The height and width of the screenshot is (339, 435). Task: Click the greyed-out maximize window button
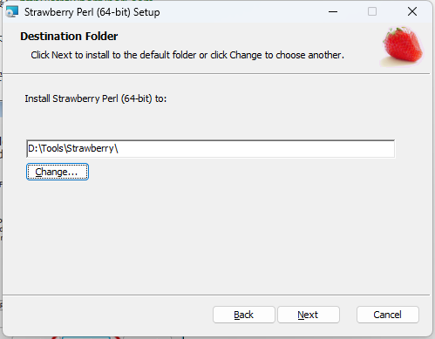pos(372,12)
